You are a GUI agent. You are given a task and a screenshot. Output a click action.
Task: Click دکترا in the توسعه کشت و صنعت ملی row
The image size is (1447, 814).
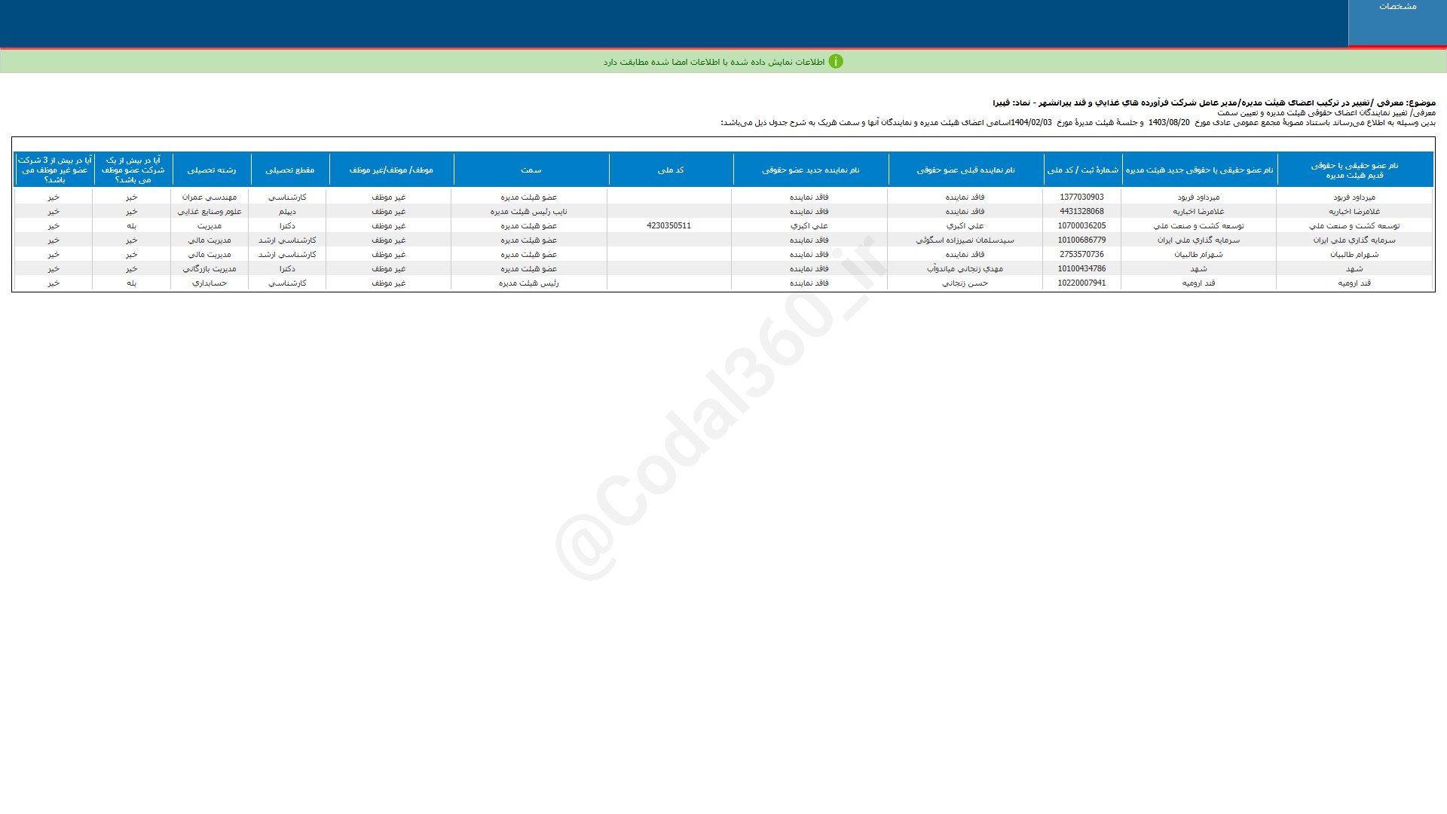tap(287, 226)
